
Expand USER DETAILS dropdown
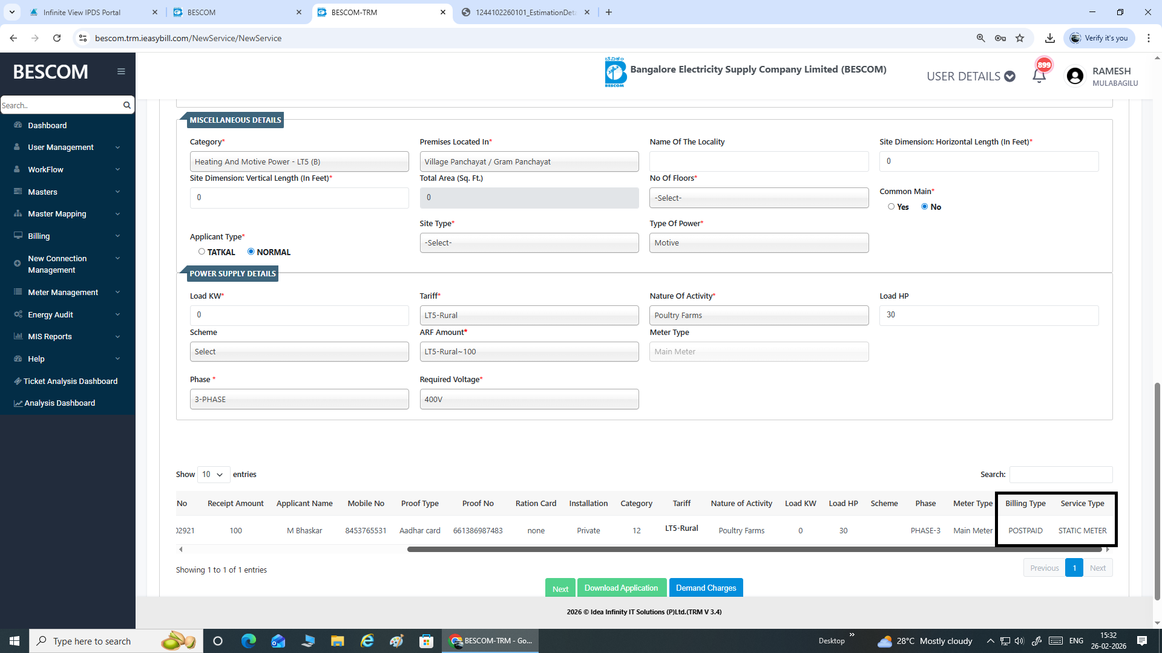[x=970, y=76]
